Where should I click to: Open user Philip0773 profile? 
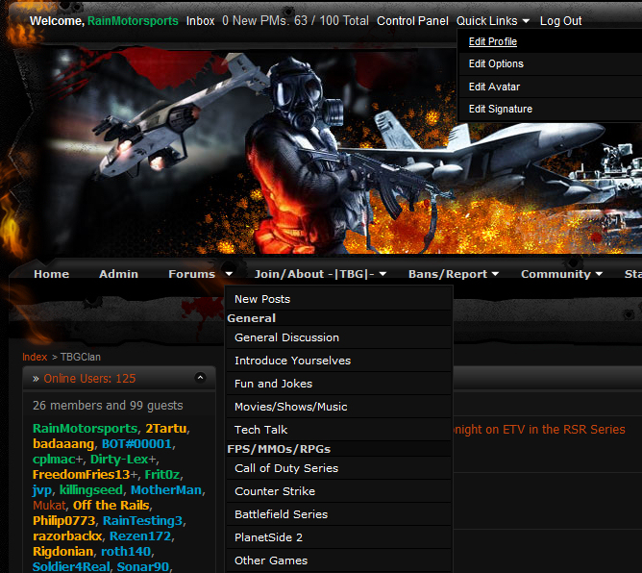pos(63,520)
